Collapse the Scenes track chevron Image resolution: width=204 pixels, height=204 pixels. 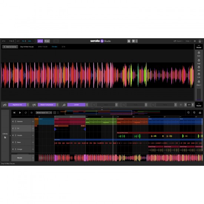(x=33, y=121)
